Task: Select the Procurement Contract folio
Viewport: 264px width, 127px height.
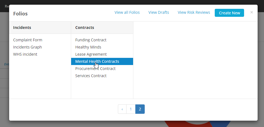Action: (95, 69)
